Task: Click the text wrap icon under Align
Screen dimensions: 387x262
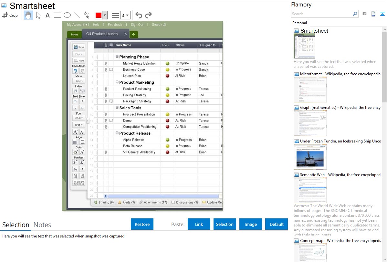Action: pyautogui.click(x=82, y=142)
